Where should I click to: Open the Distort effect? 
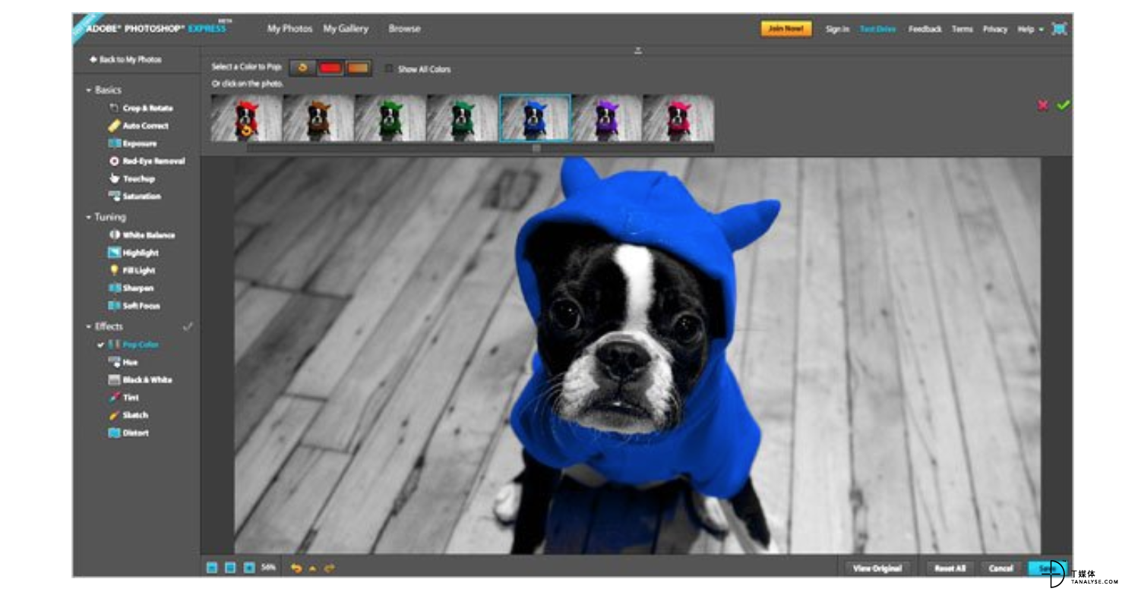[x=128, y=433]
